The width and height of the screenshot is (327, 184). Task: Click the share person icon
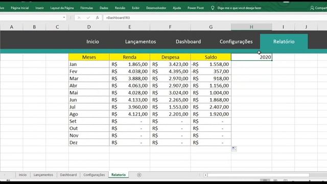[312, 8]
